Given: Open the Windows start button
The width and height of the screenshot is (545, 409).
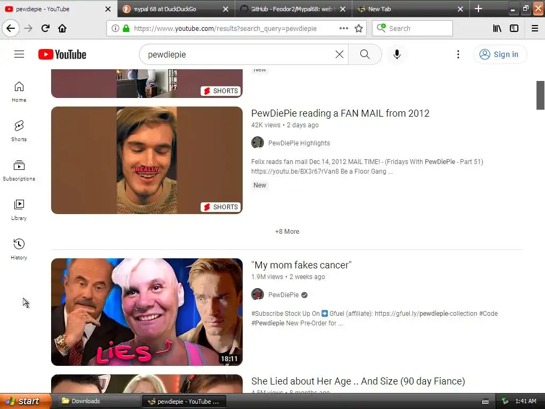Looking at the screenshot, I should (x=26, y=401).
